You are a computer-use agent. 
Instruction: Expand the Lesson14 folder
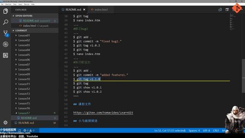(x=35, y=99)
